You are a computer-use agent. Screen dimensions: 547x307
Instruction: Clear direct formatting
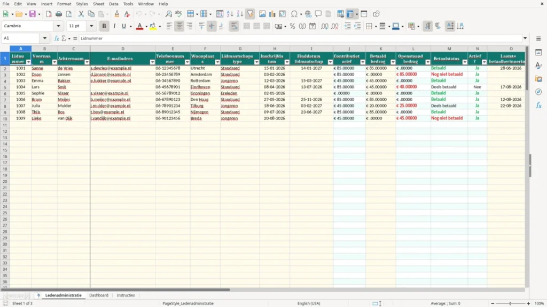(x=127, y=14)
